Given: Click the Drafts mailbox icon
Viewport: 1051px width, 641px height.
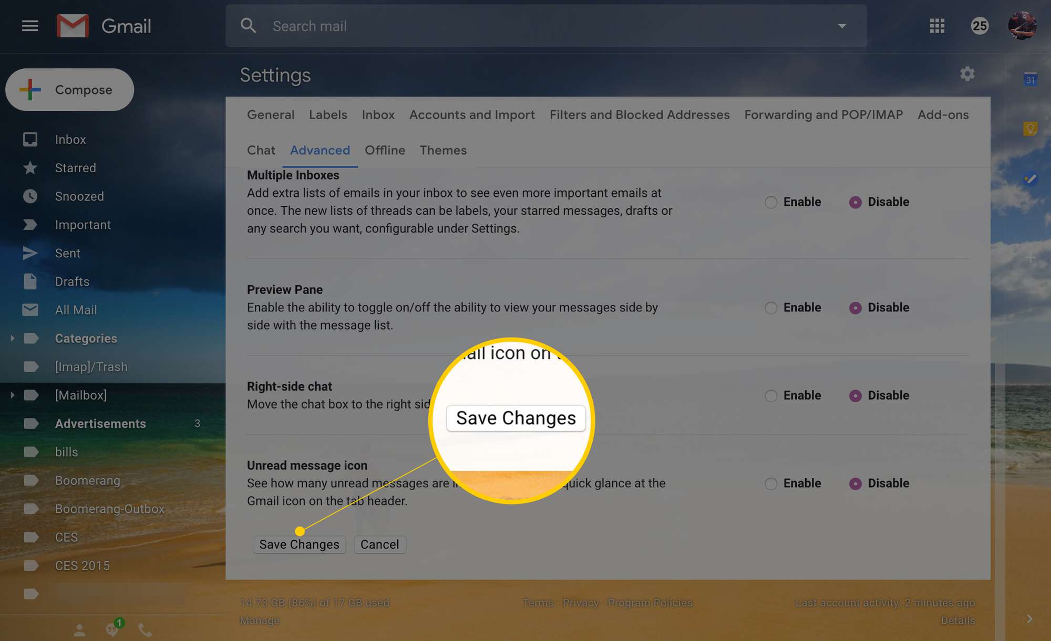Looking at the screenshot, I should 30,281.
